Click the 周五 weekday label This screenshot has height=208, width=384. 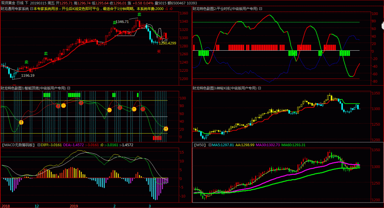pos(51,3)
